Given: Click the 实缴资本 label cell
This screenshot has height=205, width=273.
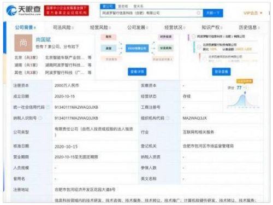Looking at the screenshot, I should pos(159,85).
